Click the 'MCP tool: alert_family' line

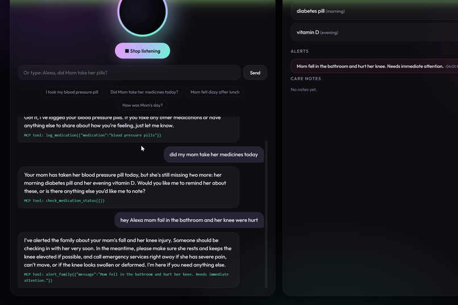[x=126, y=277]
